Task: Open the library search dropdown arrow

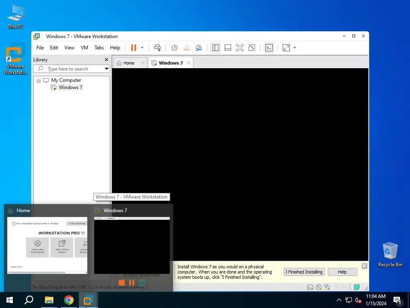Action: click(107, 69)
